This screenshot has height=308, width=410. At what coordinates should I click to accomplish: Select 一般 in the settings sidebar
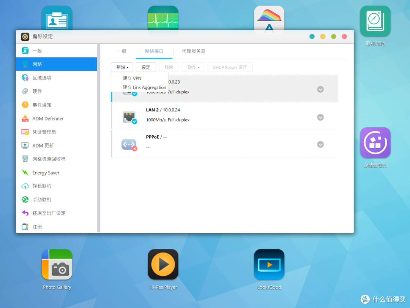57,51
